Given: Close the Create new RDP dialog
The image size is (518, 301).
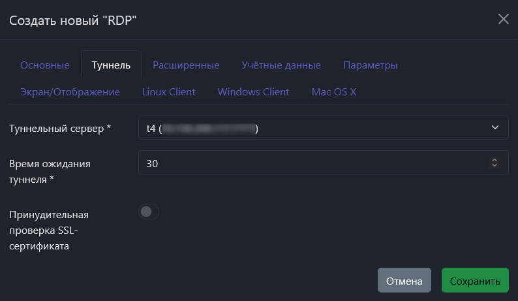Looking at the screenshot, I should click(503, 19).
